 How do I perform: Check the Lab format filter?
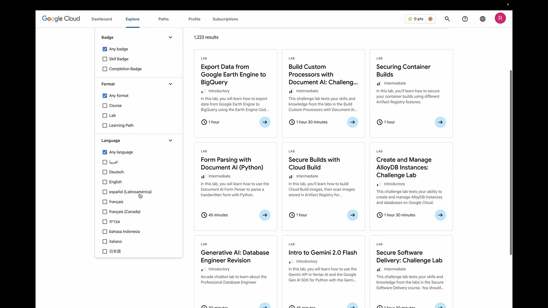[x=104, y=115]
